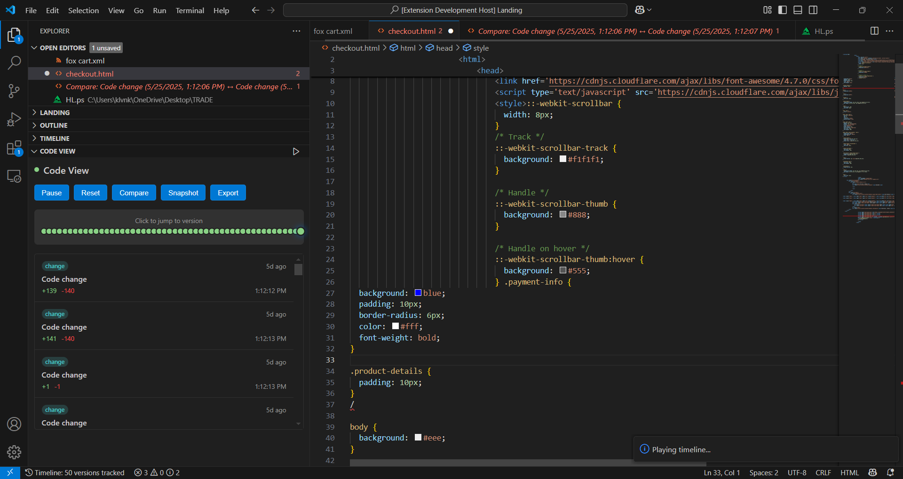The width and height of the screenshot is (903, 479).
Task: Click the CRLF end of line setting
Action: point(823,472)
